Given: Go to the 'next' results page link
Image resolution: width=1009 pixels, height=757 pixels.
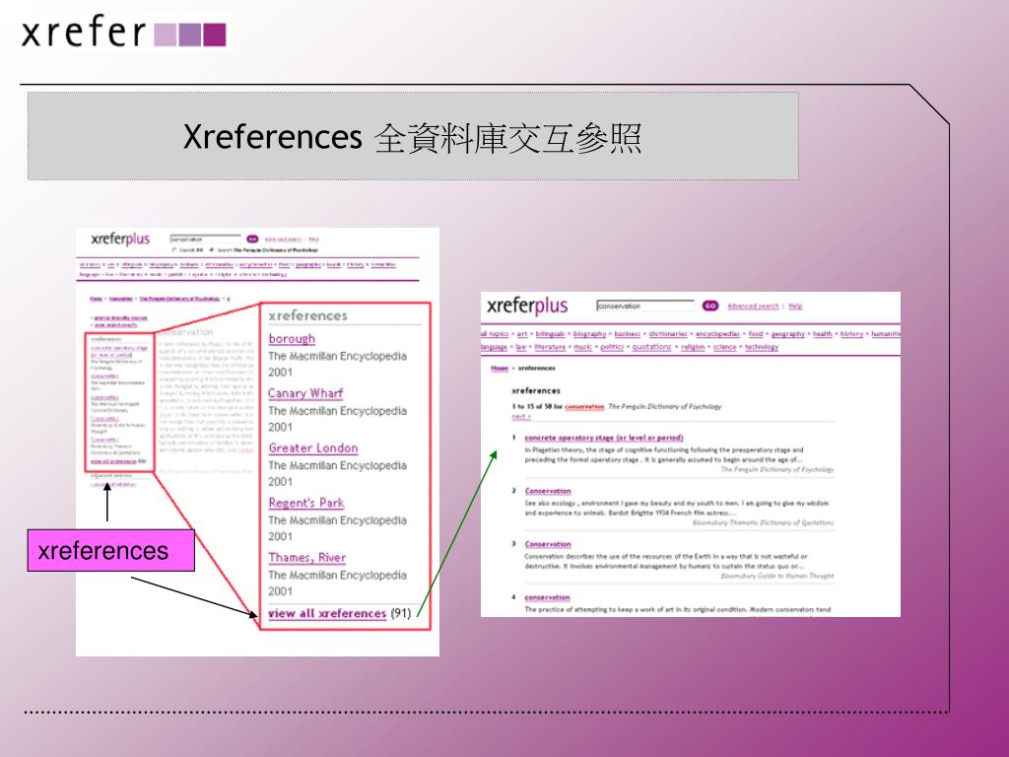Looking at the screenshot, I should click(520, 417).
